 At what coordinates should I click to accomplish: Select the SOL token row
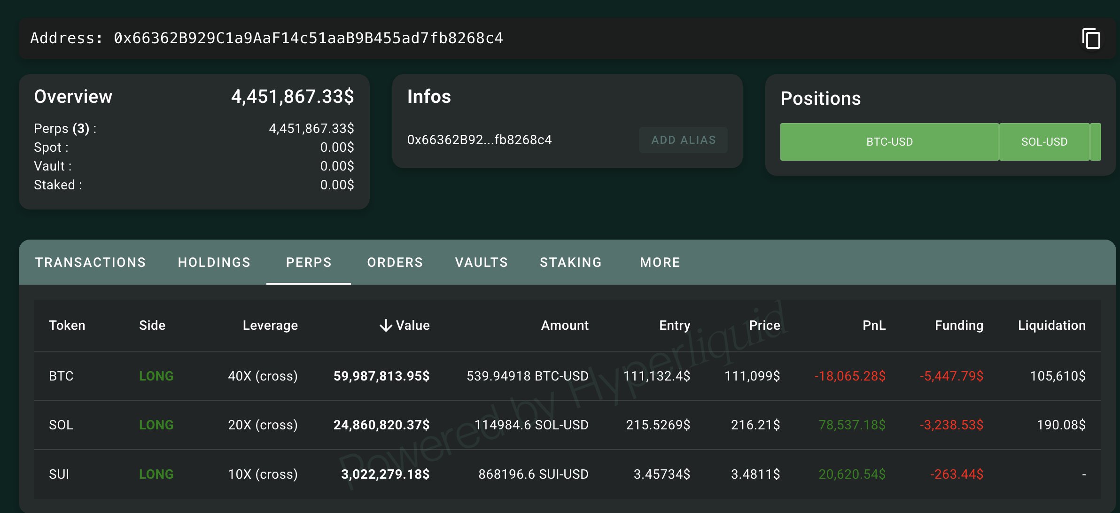click(61, 425)
